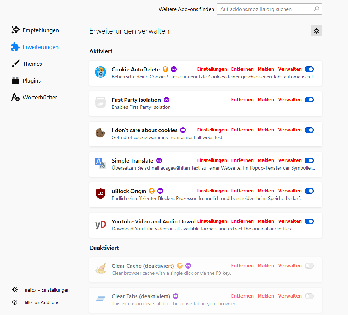Open the Themes section in sidebar

[32, 64]
